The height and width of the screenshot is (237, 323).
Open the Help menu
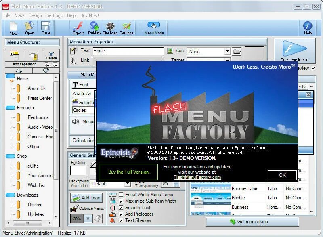point(71,15)
